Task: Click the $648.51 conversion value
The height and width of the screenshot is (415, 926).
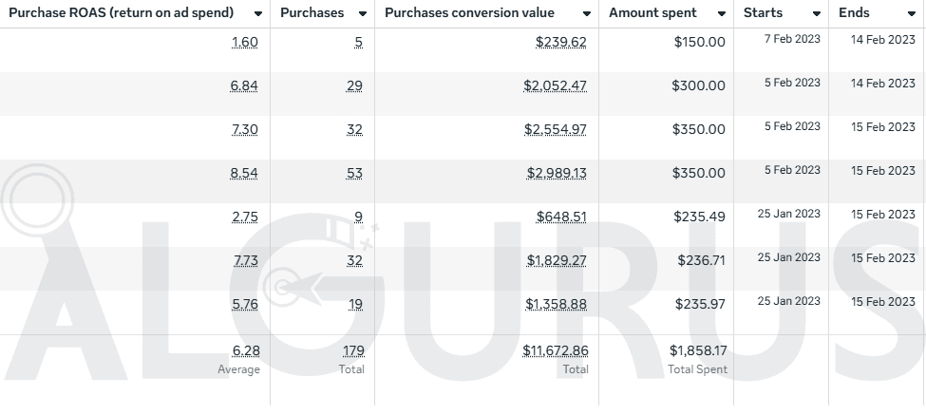Action: [561, 217]
